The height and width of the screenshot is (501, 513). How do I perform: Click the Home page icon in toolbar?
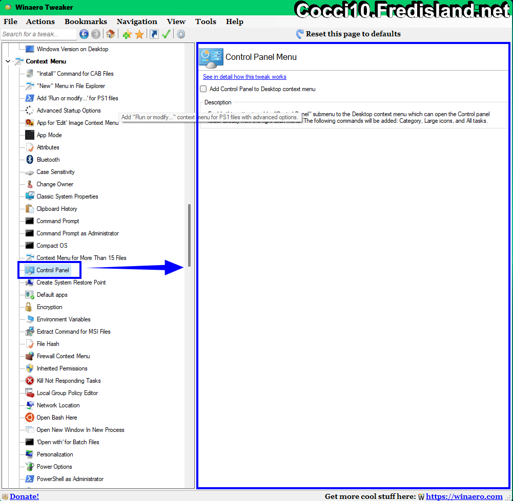point(111,34)
